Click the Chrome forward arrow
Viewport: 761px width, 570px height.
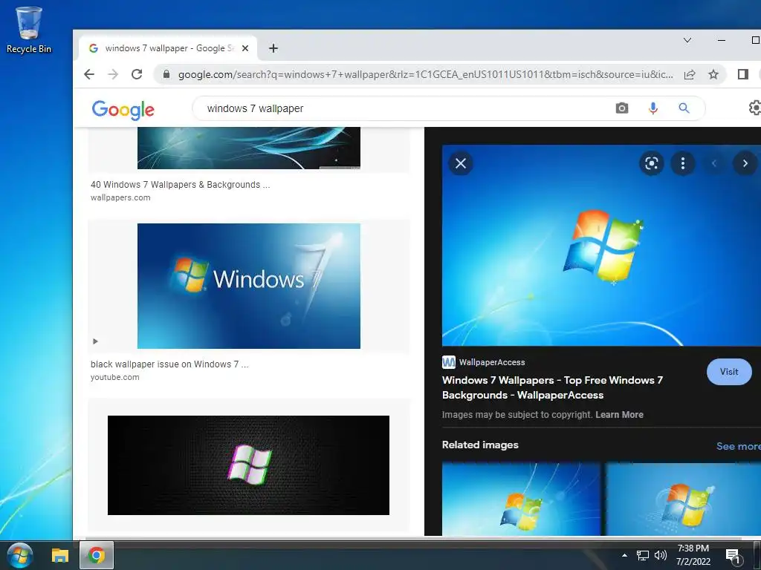(113, 74)
